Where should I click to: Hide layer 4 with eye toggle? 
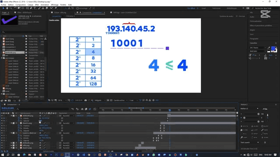pos(2,143)
